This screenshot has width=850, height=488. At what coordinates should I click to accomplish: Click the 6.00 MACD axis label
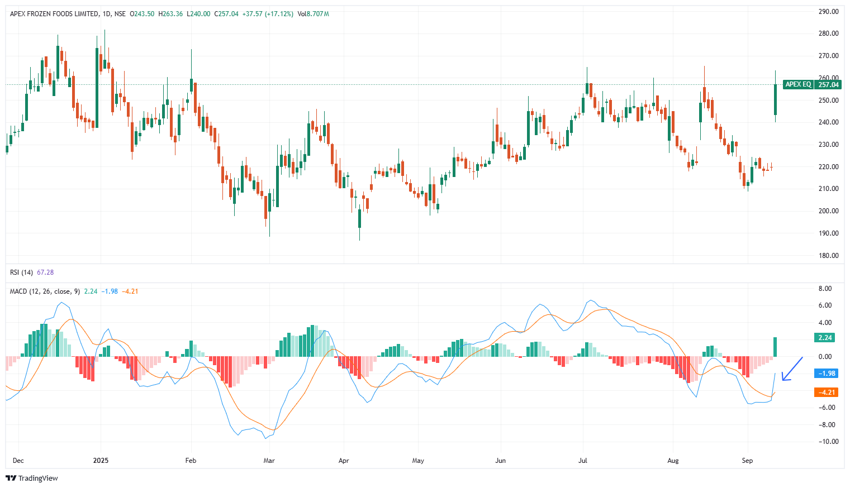(x=825, y=305)
